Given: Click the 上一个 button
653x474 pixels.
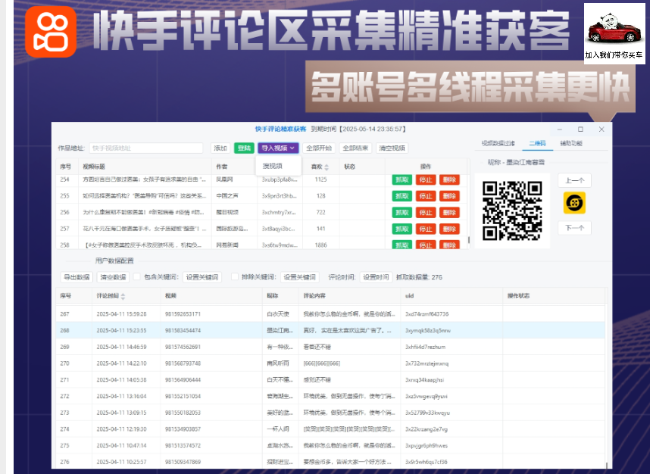Looking at the screenshot, I should click(x=575, y=181).
